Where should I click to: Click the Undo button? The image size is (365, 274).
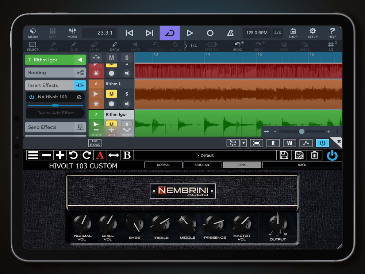(238, 46)
